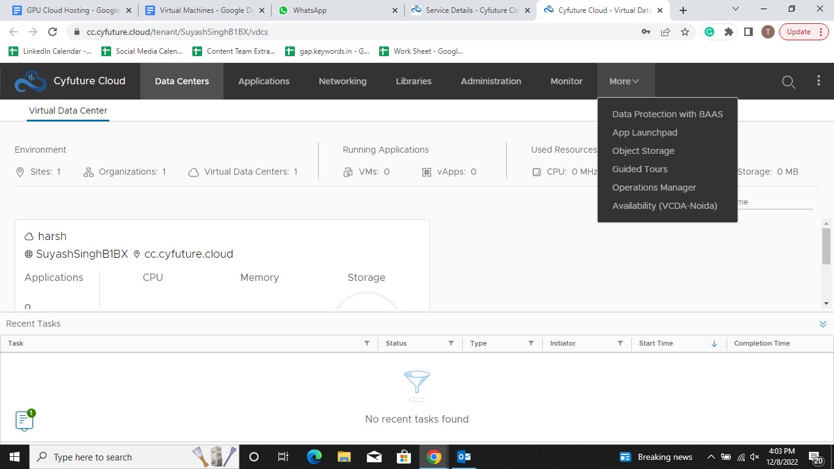Collapse the Recent Tasks panel
Viewport: 834px width, 469px height.
[x=822, y=324]
